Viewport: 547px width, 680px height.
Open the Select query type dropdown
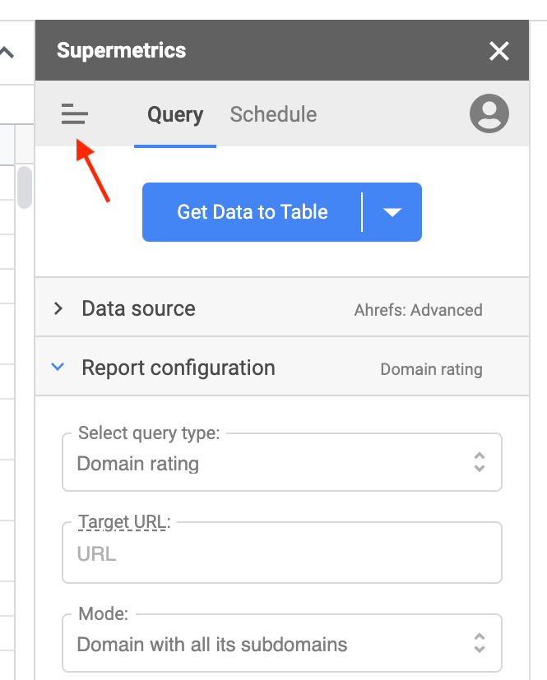pos(281,463)
